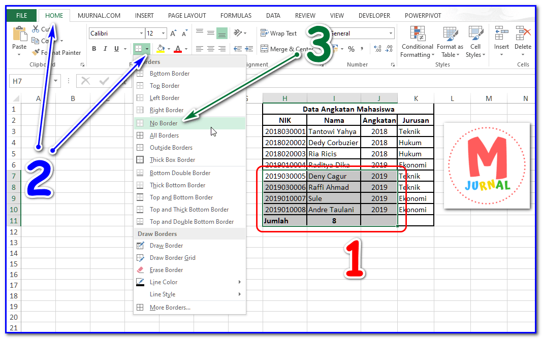
Task: Open Cell Styles gallery
Action: (x=475, y=42)
